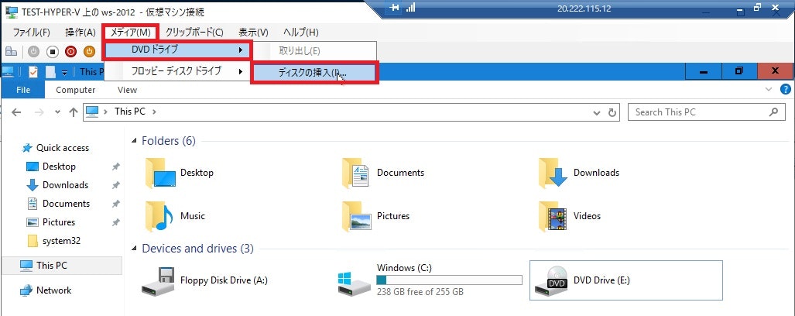Select the Music folder icon
Screen dimensions: 795x316
tap(159, 216)
